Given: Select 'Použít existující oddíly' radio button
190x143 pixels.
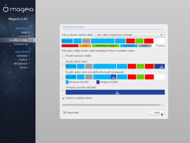Looking at the screenshot, I should 63,56.
